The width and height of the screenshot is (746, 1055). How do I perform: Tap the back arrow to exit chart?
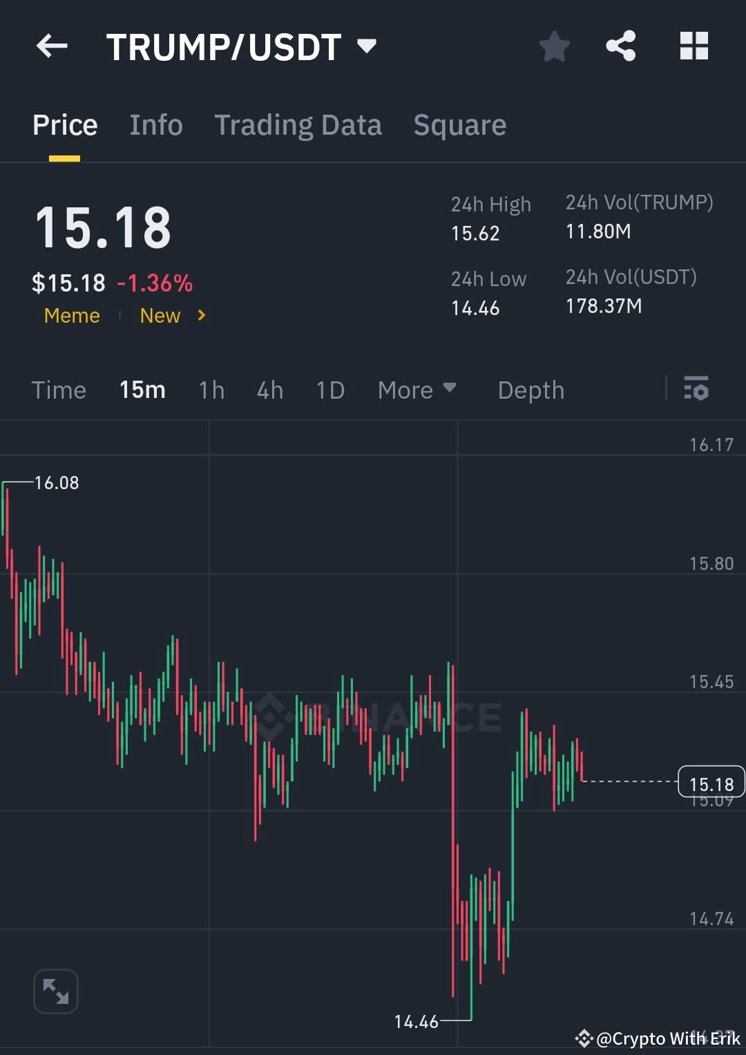pyautogui.click(x=52, y=46)
